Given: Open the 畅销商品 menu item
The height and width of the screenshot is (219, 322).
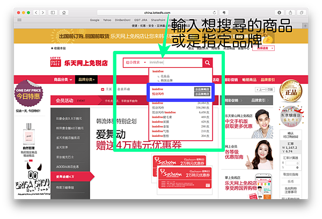Looking at the screenshot, I should [250, 80].
